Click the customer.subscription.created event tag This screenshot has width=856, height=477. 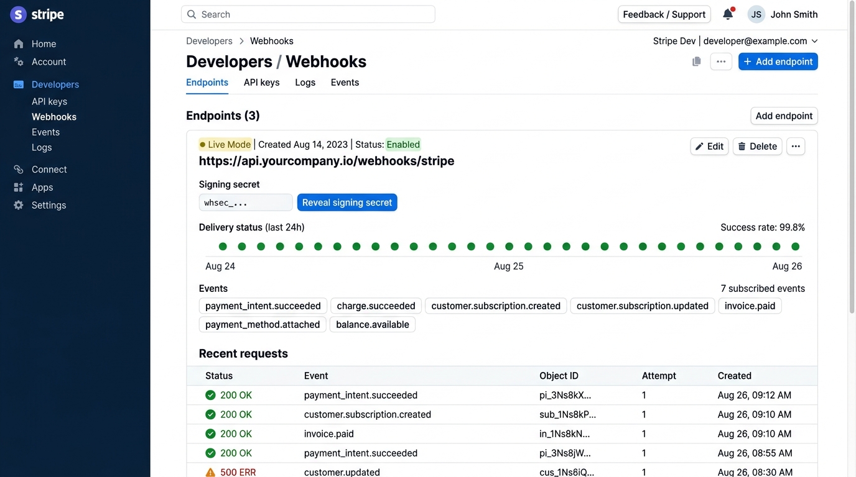[x=496, y=306]
